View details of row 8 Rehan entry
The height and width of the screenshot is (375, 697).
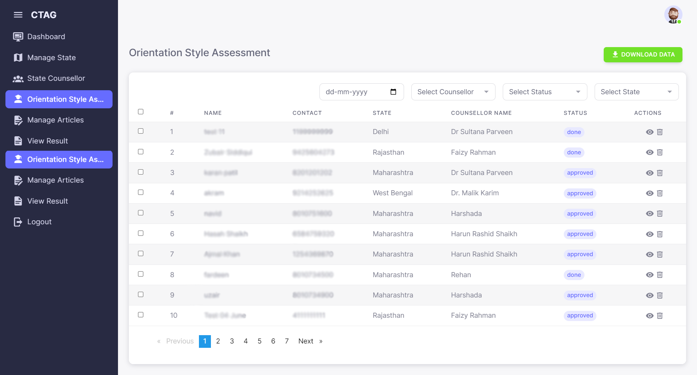click(x=650, y=275)
